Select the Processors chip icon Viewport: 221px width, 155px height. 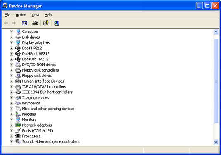pyautogui.click(x=18, y=136)
